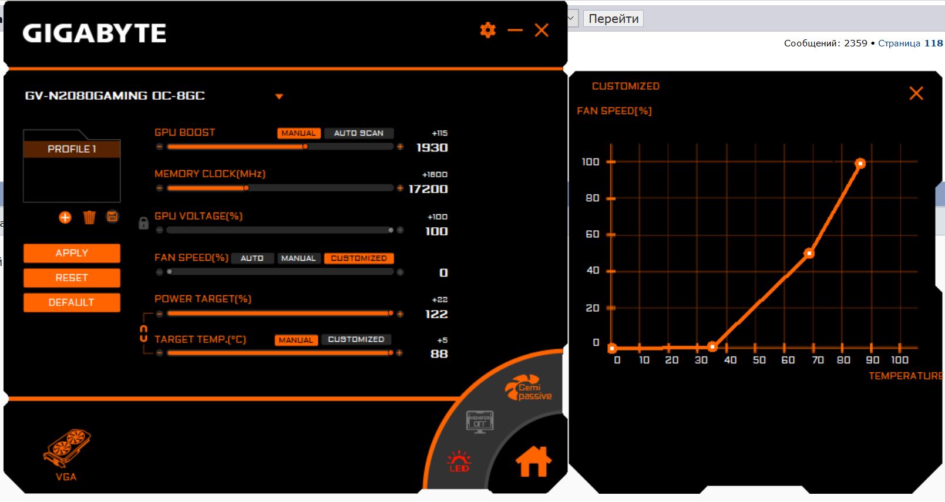This screenshot has height=502, width=945.
Task: Set Target Temp mode to Manual
Action: pyautogui.click(x=296, y=340)
